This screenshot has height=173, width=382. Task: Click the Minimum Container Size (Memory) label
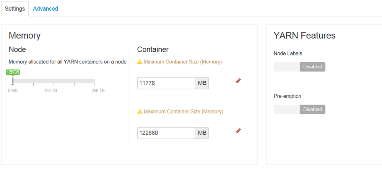pyautogui.click(x=182, y=61)
